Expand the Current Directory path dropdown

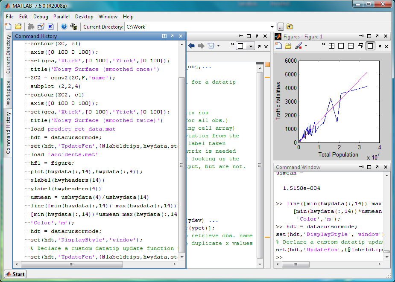(x=272, y=26)
